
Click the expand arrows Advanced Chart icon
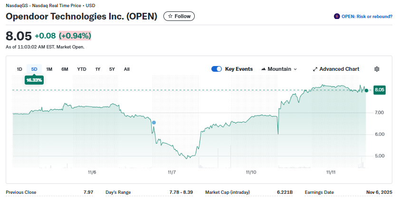point(315,69)
